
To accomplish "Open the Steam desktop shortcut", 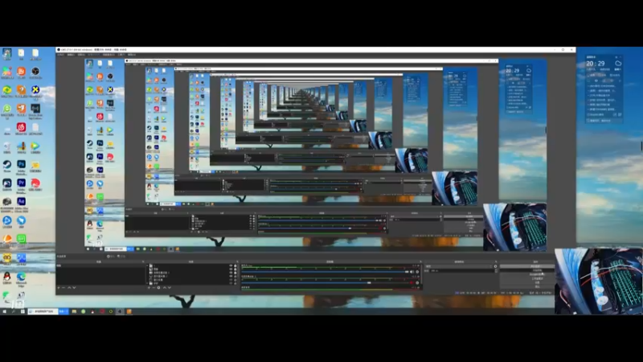I will coord(7,165).
